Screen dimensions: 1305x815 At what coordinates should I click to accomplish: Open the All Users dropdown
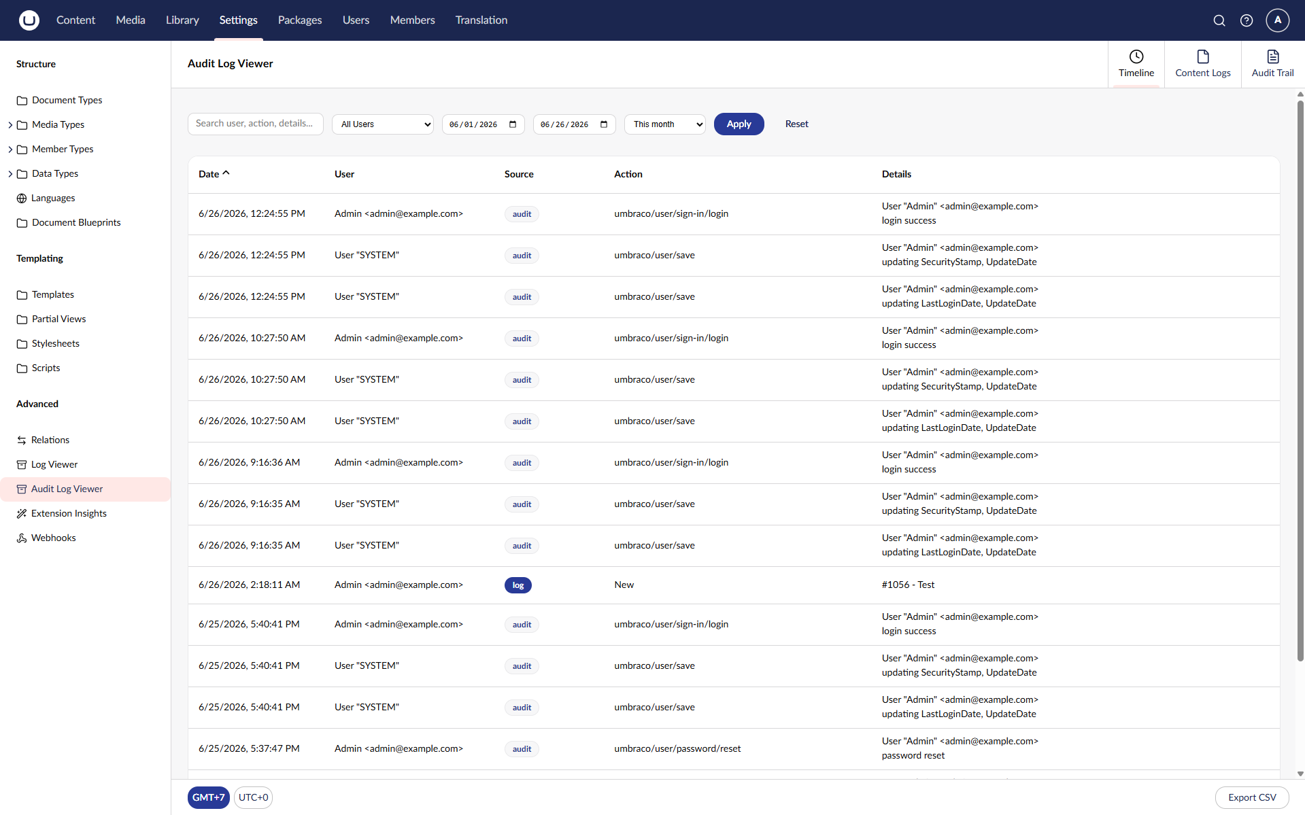coord(383,124)
